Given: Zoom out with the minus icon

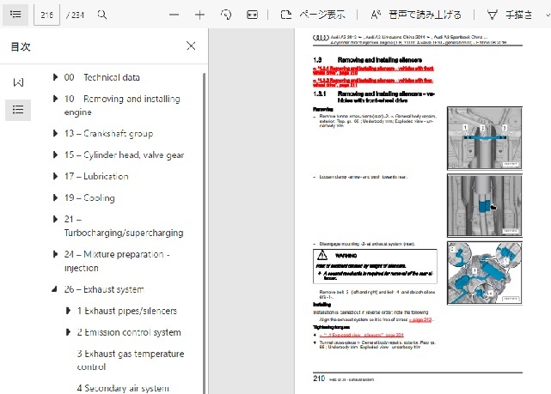Looking at the screenshot, I should (174, 15).
